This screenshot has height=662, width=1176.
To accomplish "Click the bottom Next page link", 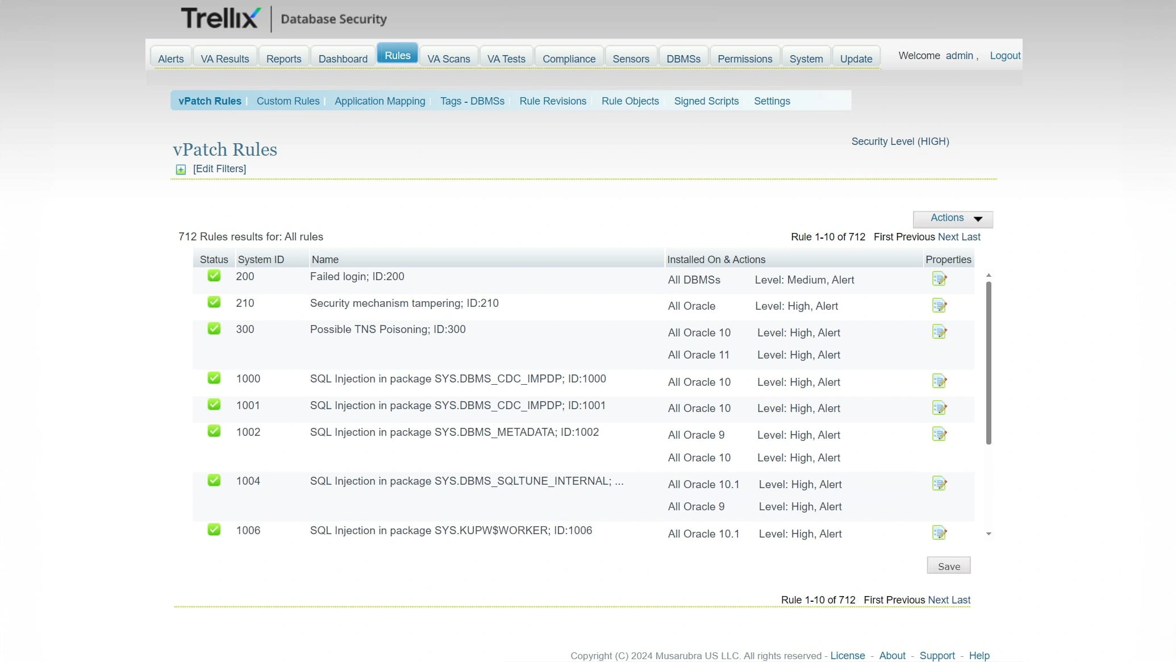I will 938,599.
